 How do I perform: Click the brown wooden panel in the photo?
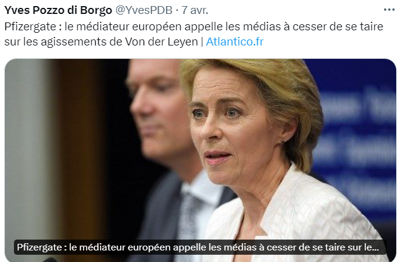[79, 152]
